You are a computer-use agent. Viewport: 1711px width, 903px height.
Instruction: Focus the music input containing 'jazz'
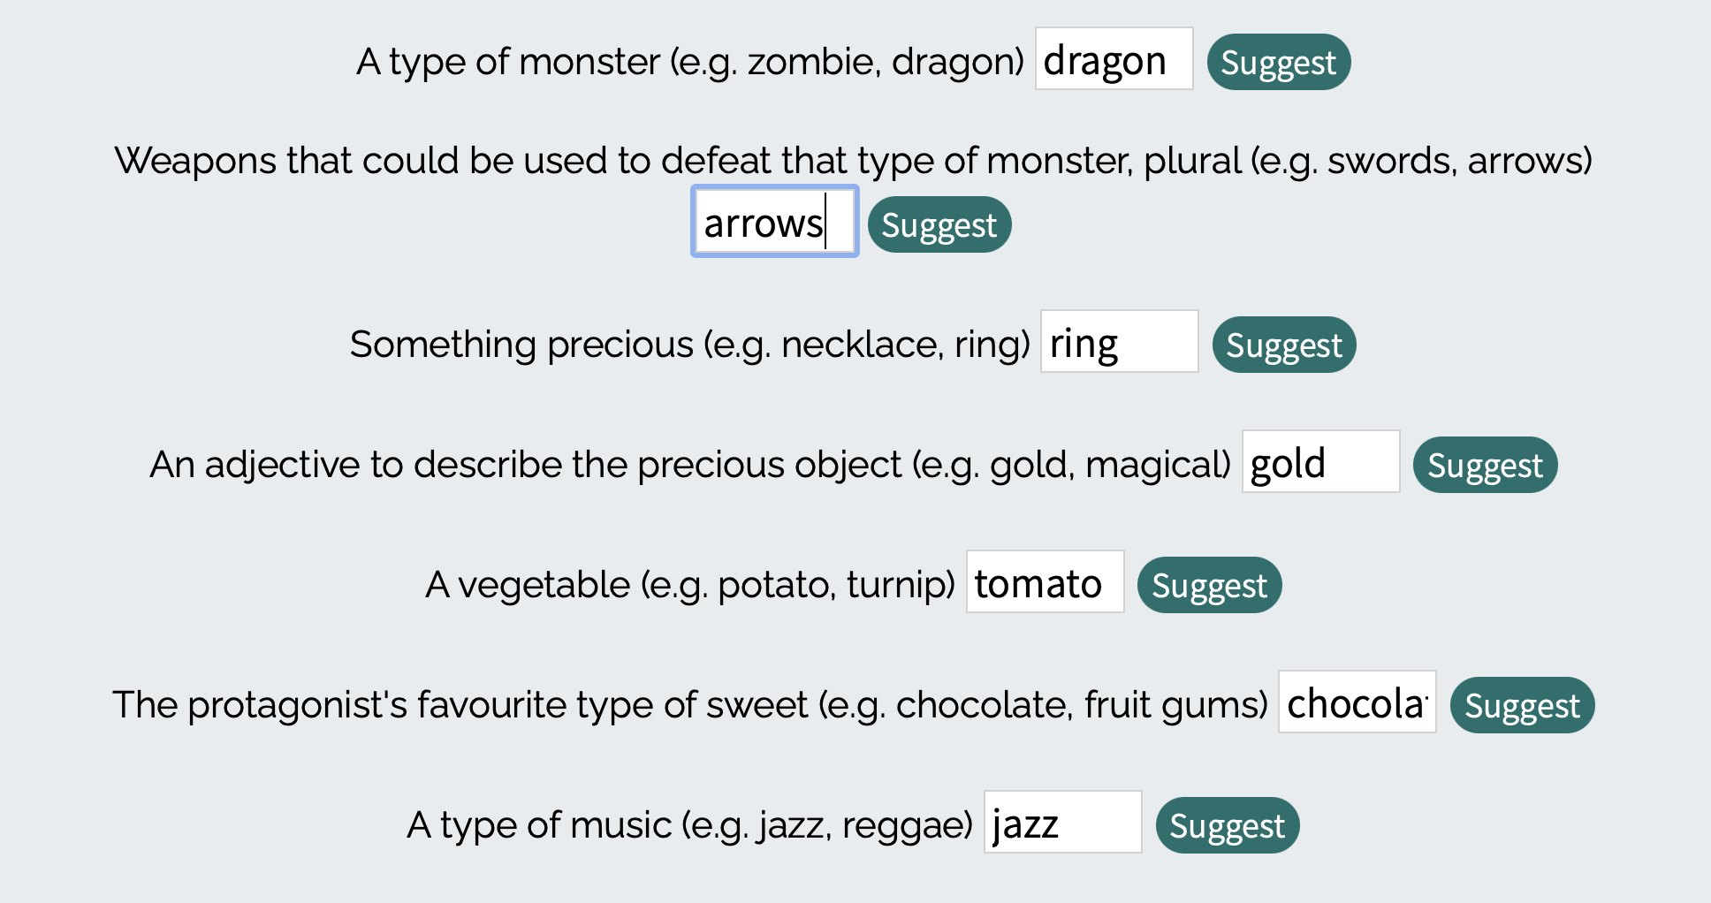pyautogui.click(x=1062, y=823)
